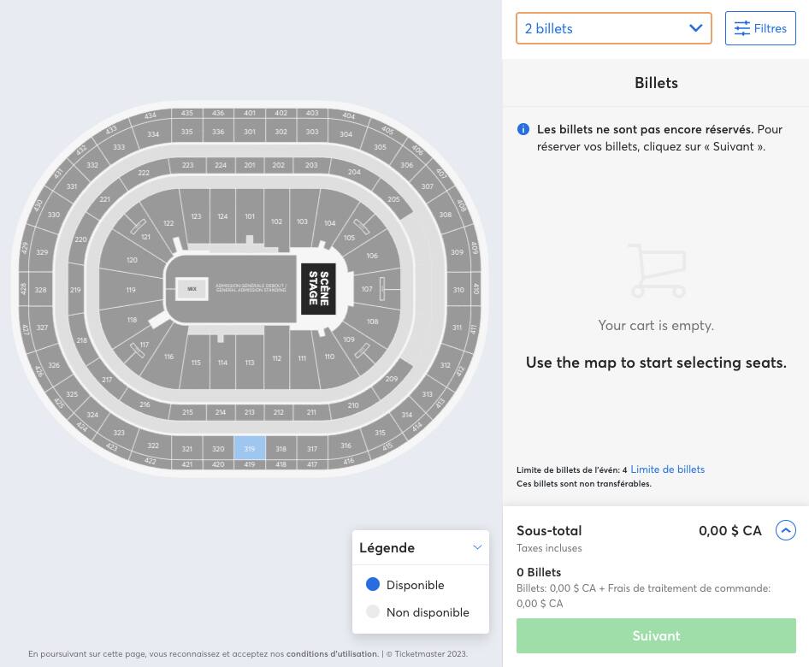Open the conditions d'utilisation link
This screenshot has width=809, height=667.
click(x=331, y=654)
